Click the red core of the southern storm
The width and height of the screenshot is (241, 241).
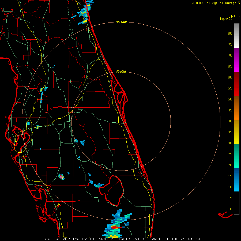115,227
